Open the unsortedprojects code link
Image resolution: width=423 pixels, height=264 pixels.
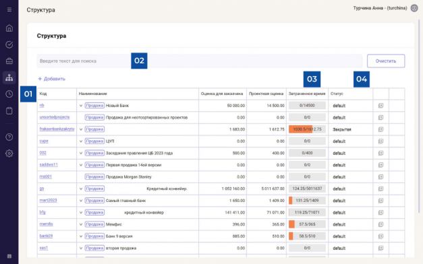tap(55, 117)
